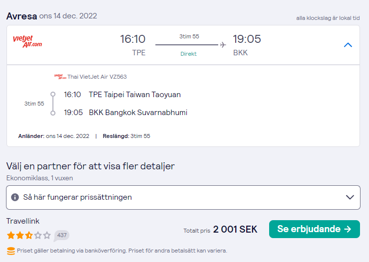Click the arrival time 19:05 in header

point(247,39)
